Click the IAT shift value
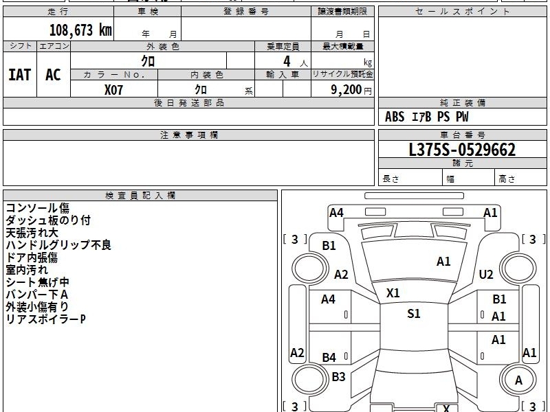The width and height of the screenshot is (550, 412). [x=20, y=75]
